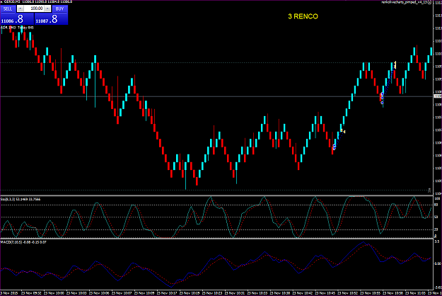Click the MACD(7,10,5) indicator label
Screen dimensions: 442x296
(23, 242)
